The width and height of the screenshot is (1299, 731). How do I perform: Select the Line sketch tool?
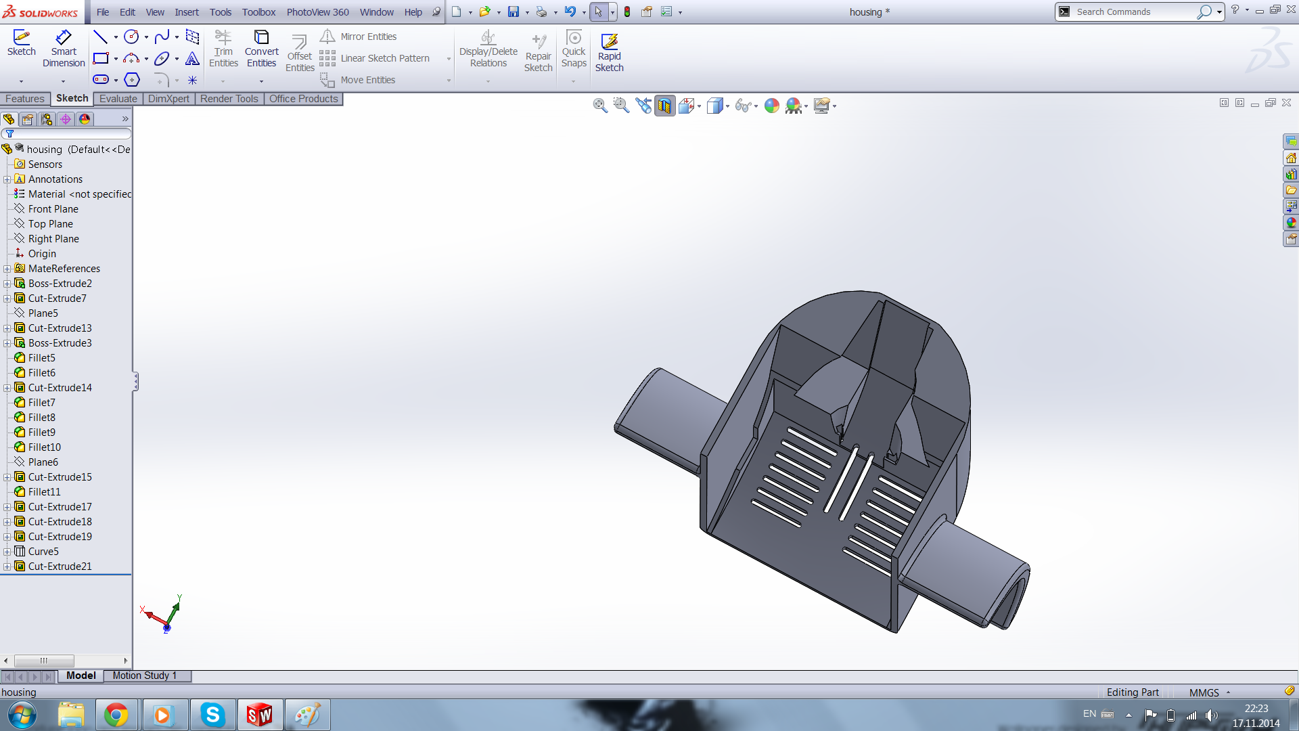coord(100,37)
